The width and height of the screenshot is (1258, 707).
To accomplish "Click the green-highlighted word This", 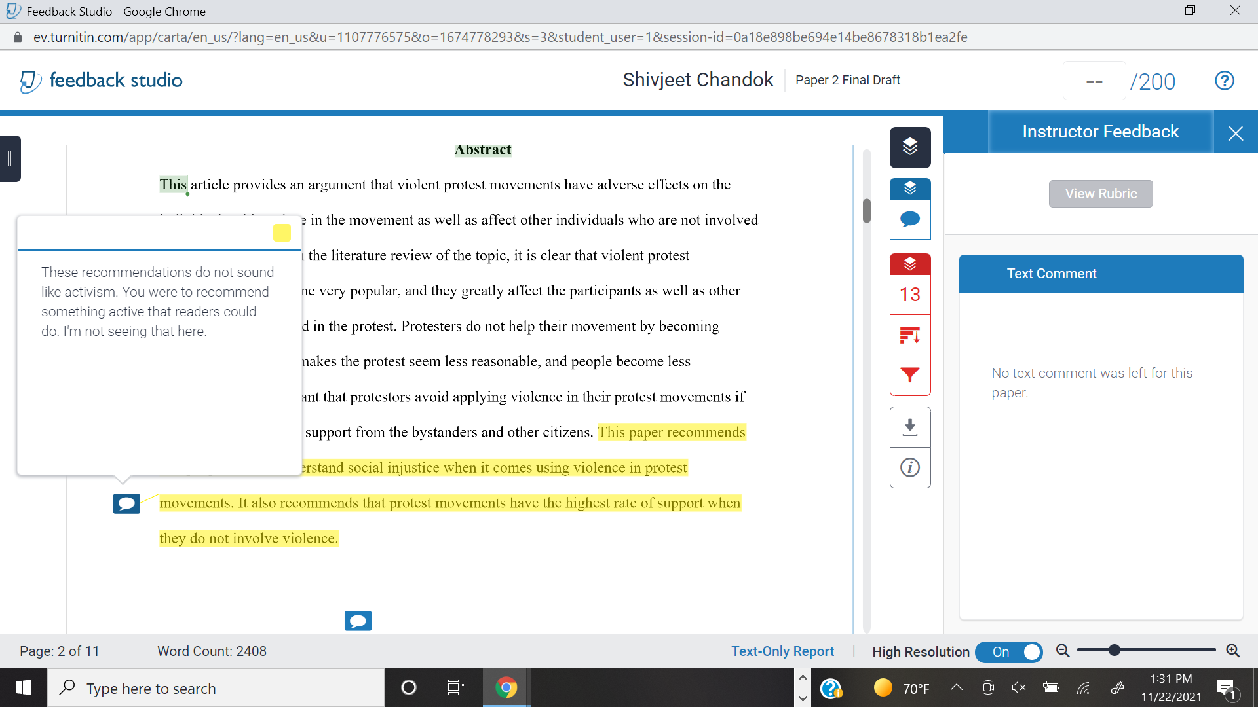I will tap(173, 185).
